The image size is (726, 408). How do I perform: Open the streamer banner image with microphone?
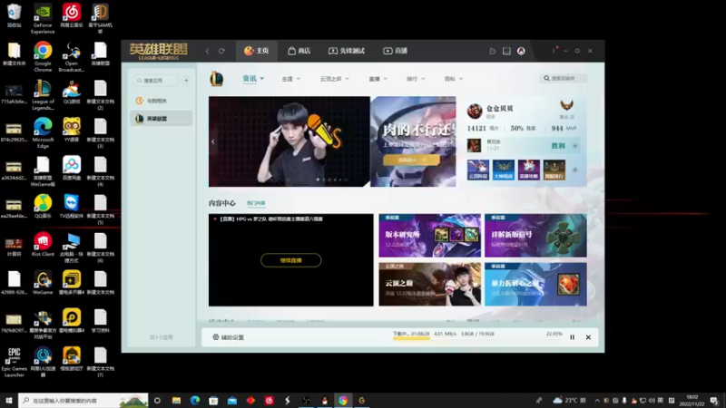click(289, 141)
